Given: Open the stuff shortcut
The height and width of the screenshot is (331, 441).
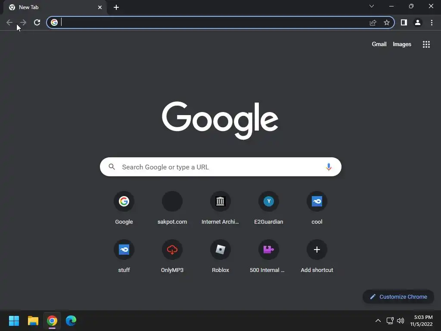Looking at the screenshot, I should [124, 256].
